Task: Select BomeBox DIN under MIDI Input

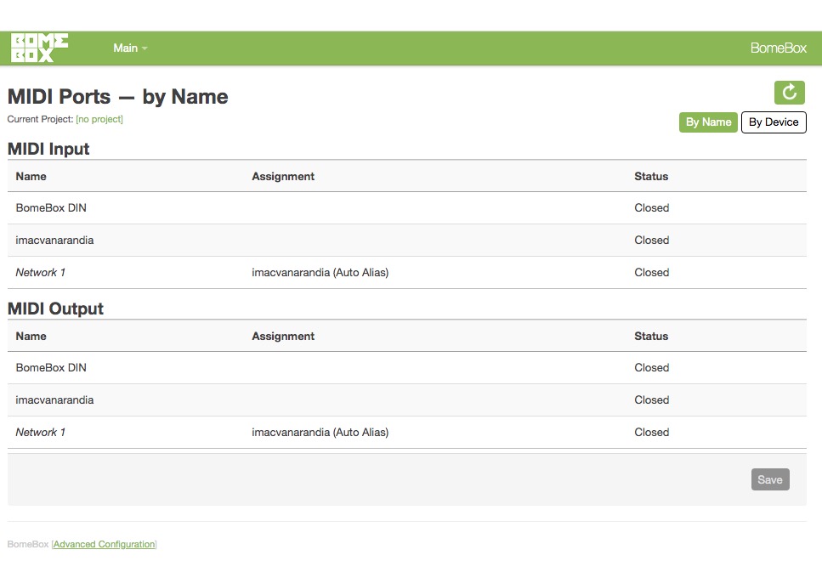Action: [x=51, y=207]
